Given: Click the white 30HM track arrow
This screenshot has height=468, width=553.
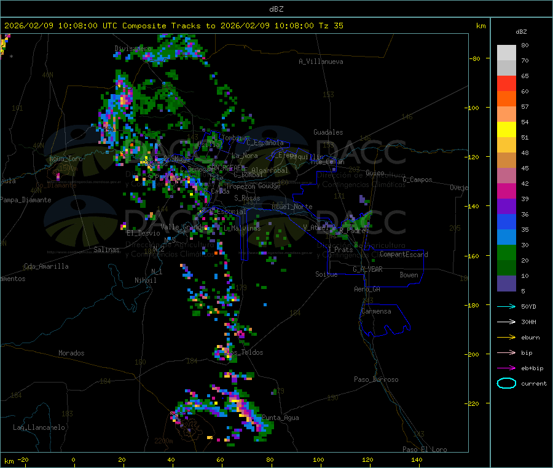Looking at the screenshot, I should tap(506, 322).
